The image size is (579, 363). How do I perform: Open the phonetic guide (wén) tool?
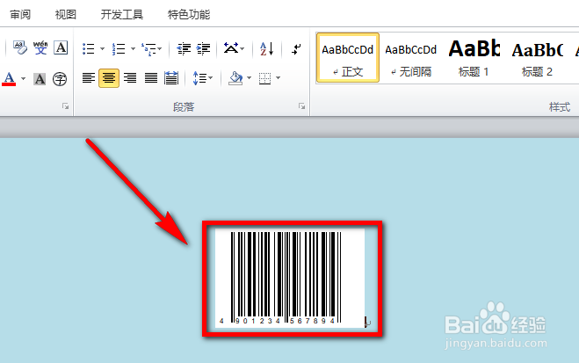point(40,47)
